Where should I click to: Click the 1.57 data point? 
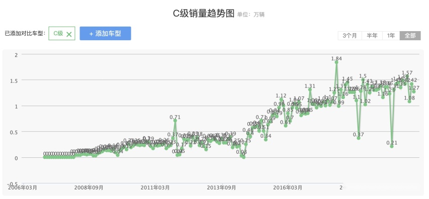pos(407,76)
